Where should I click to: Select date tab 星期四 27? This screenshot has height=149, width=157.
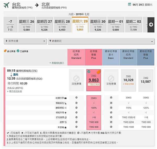(44, 25)
